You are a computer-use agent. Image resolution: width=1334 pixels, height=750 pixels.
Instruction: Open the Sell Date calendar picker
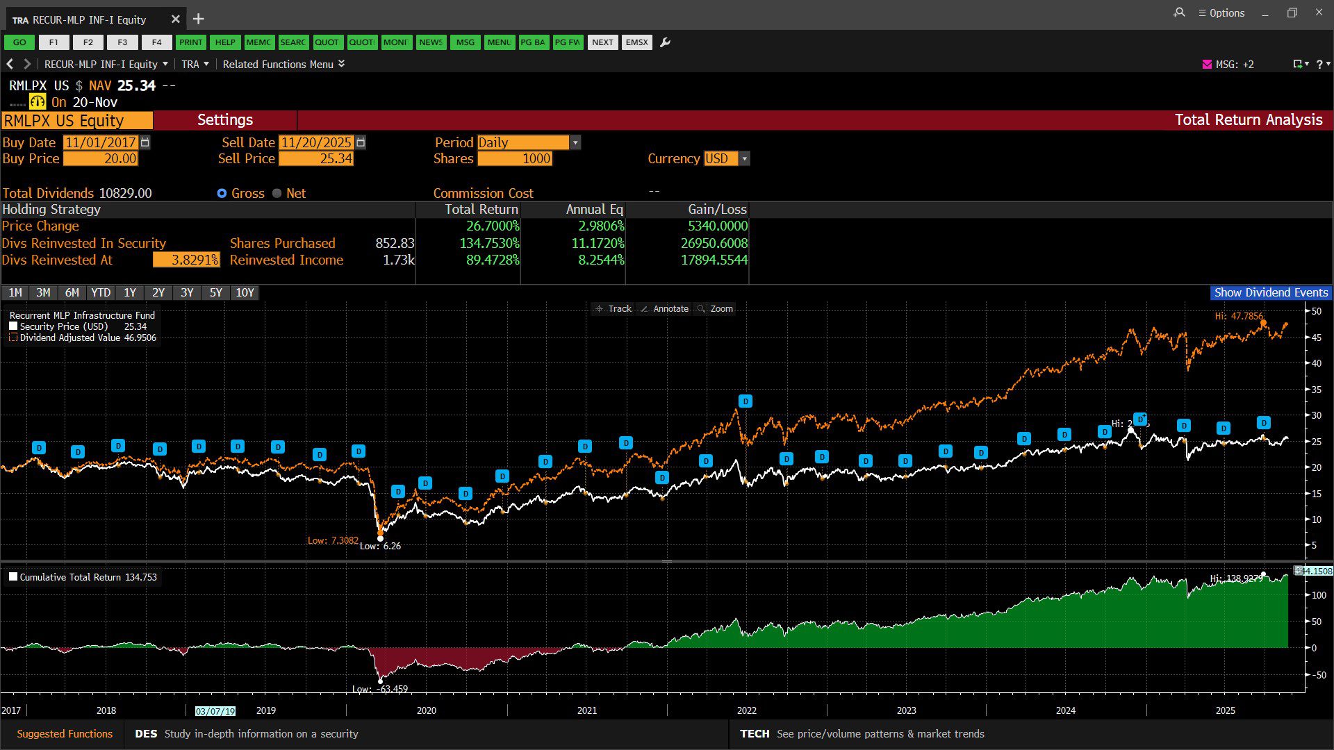tap(361, 142)
